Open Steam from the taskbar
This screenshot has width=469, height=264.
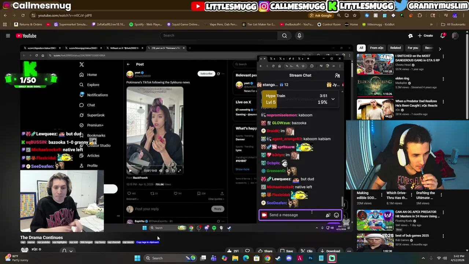pos(278,258)
